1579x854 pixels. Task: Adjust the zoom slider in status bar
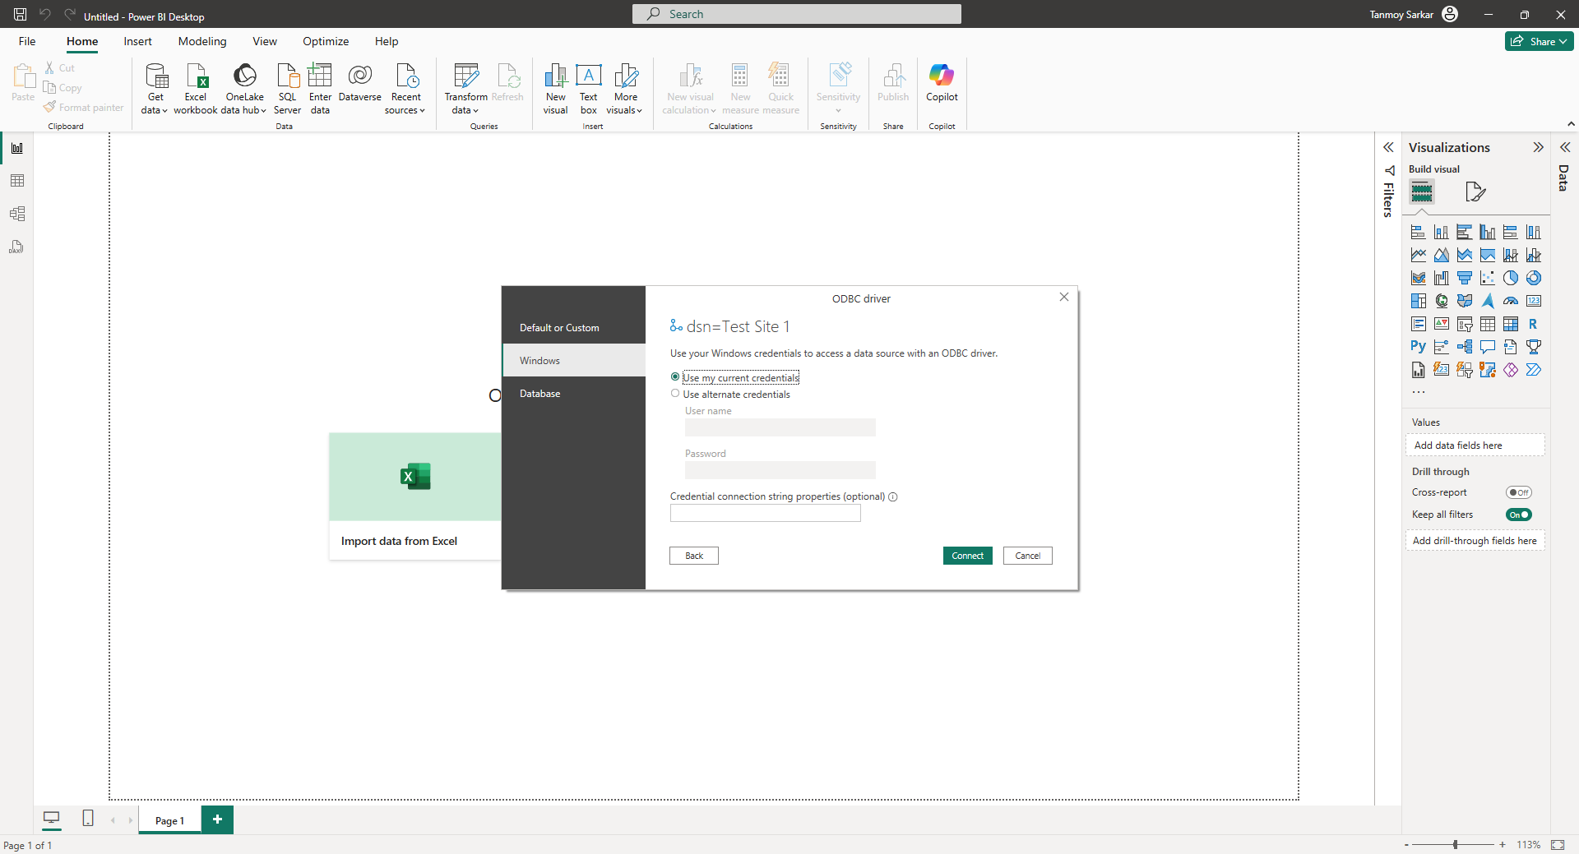click(1455, 844)
